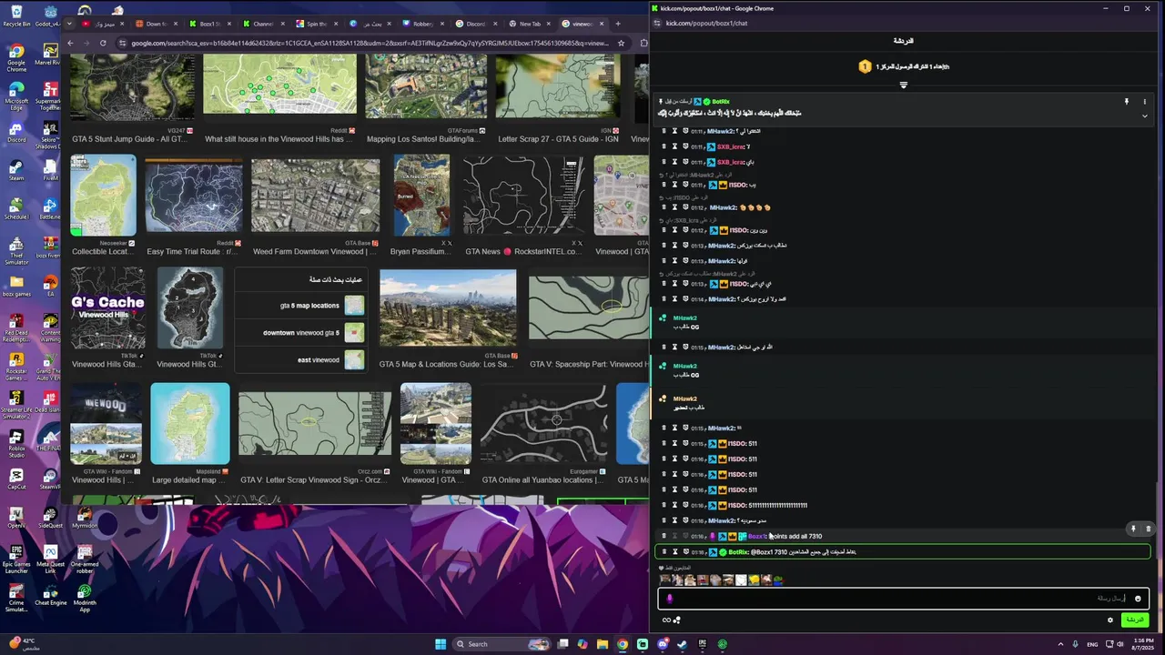Expand the pinned BotRix message chevron
The image size is (1165, 655).
coord(1145,116)
